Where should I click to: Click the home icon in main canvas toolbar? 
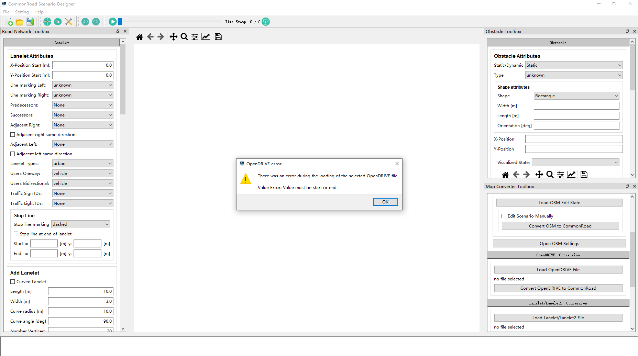click(x=140, y=37)
